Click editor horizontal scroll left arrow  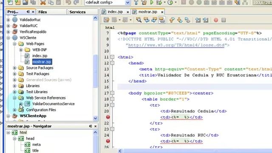[x=120, y=151]
